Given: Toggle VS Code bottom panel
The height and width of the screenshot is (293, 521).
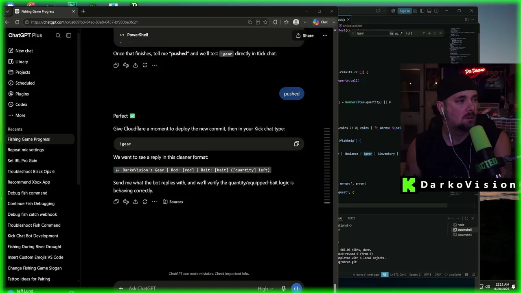Looking at the screenshot, I should click(x=429, y=11).
